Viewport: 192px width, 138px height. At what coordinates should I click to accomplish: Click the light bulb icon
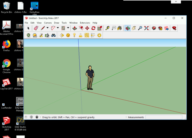click(74, 35)
